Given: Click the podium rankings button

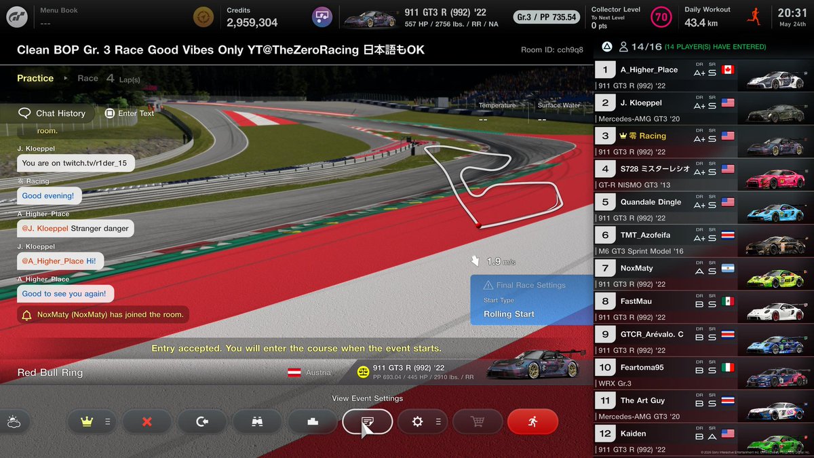Looking at the screenshot, I should click(312, 421).
